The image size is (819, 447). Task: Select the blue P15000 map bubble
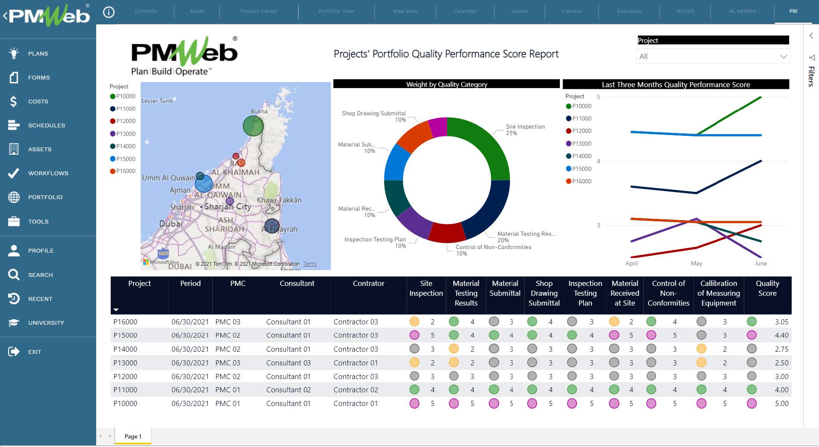tap(204, 184)
